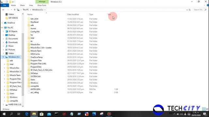
Task: Expand the Downloads tree node
Action: pyautogui.click(x=3, y=42)
